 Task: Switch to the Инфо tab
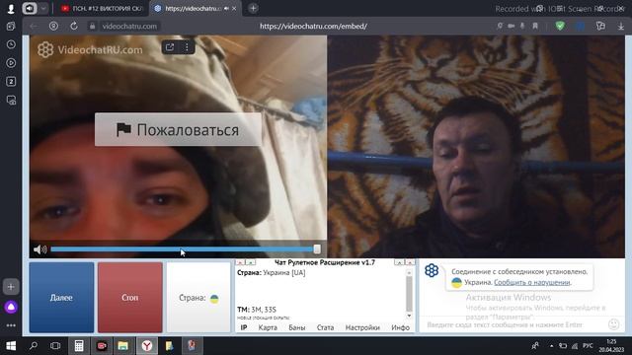400,327
